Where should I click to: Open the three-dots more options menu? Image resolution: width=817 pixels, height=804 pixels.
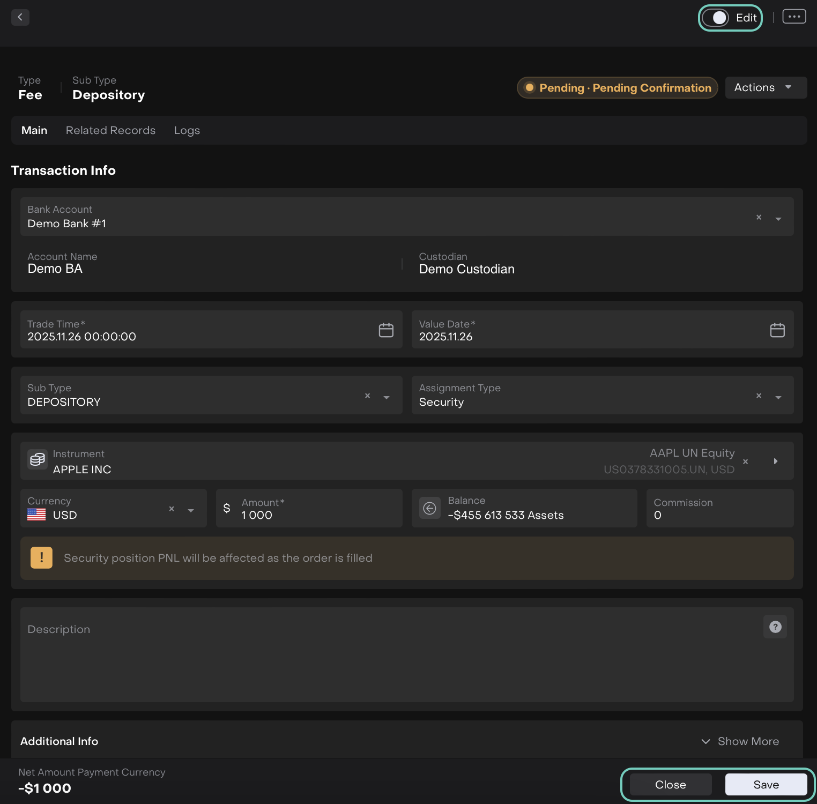(x=794, y=17)
